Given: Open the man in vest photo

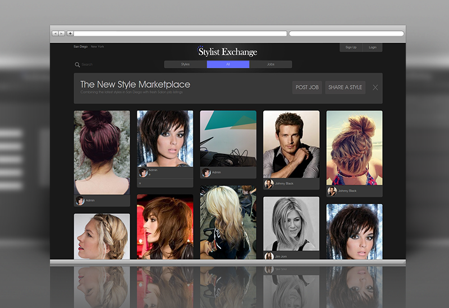Looking at the screenshot, I should pos(291,144).
